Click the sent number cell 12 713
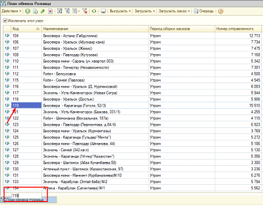The height and width of the screenshot is (206, 263). point(238,36)
